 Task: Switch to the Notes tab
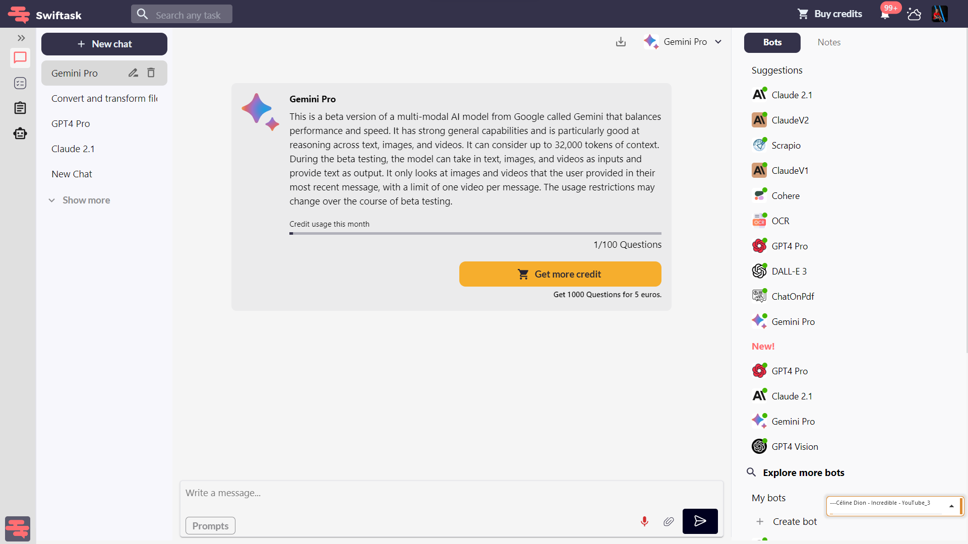pyautogui.click(x=828, y=42)
